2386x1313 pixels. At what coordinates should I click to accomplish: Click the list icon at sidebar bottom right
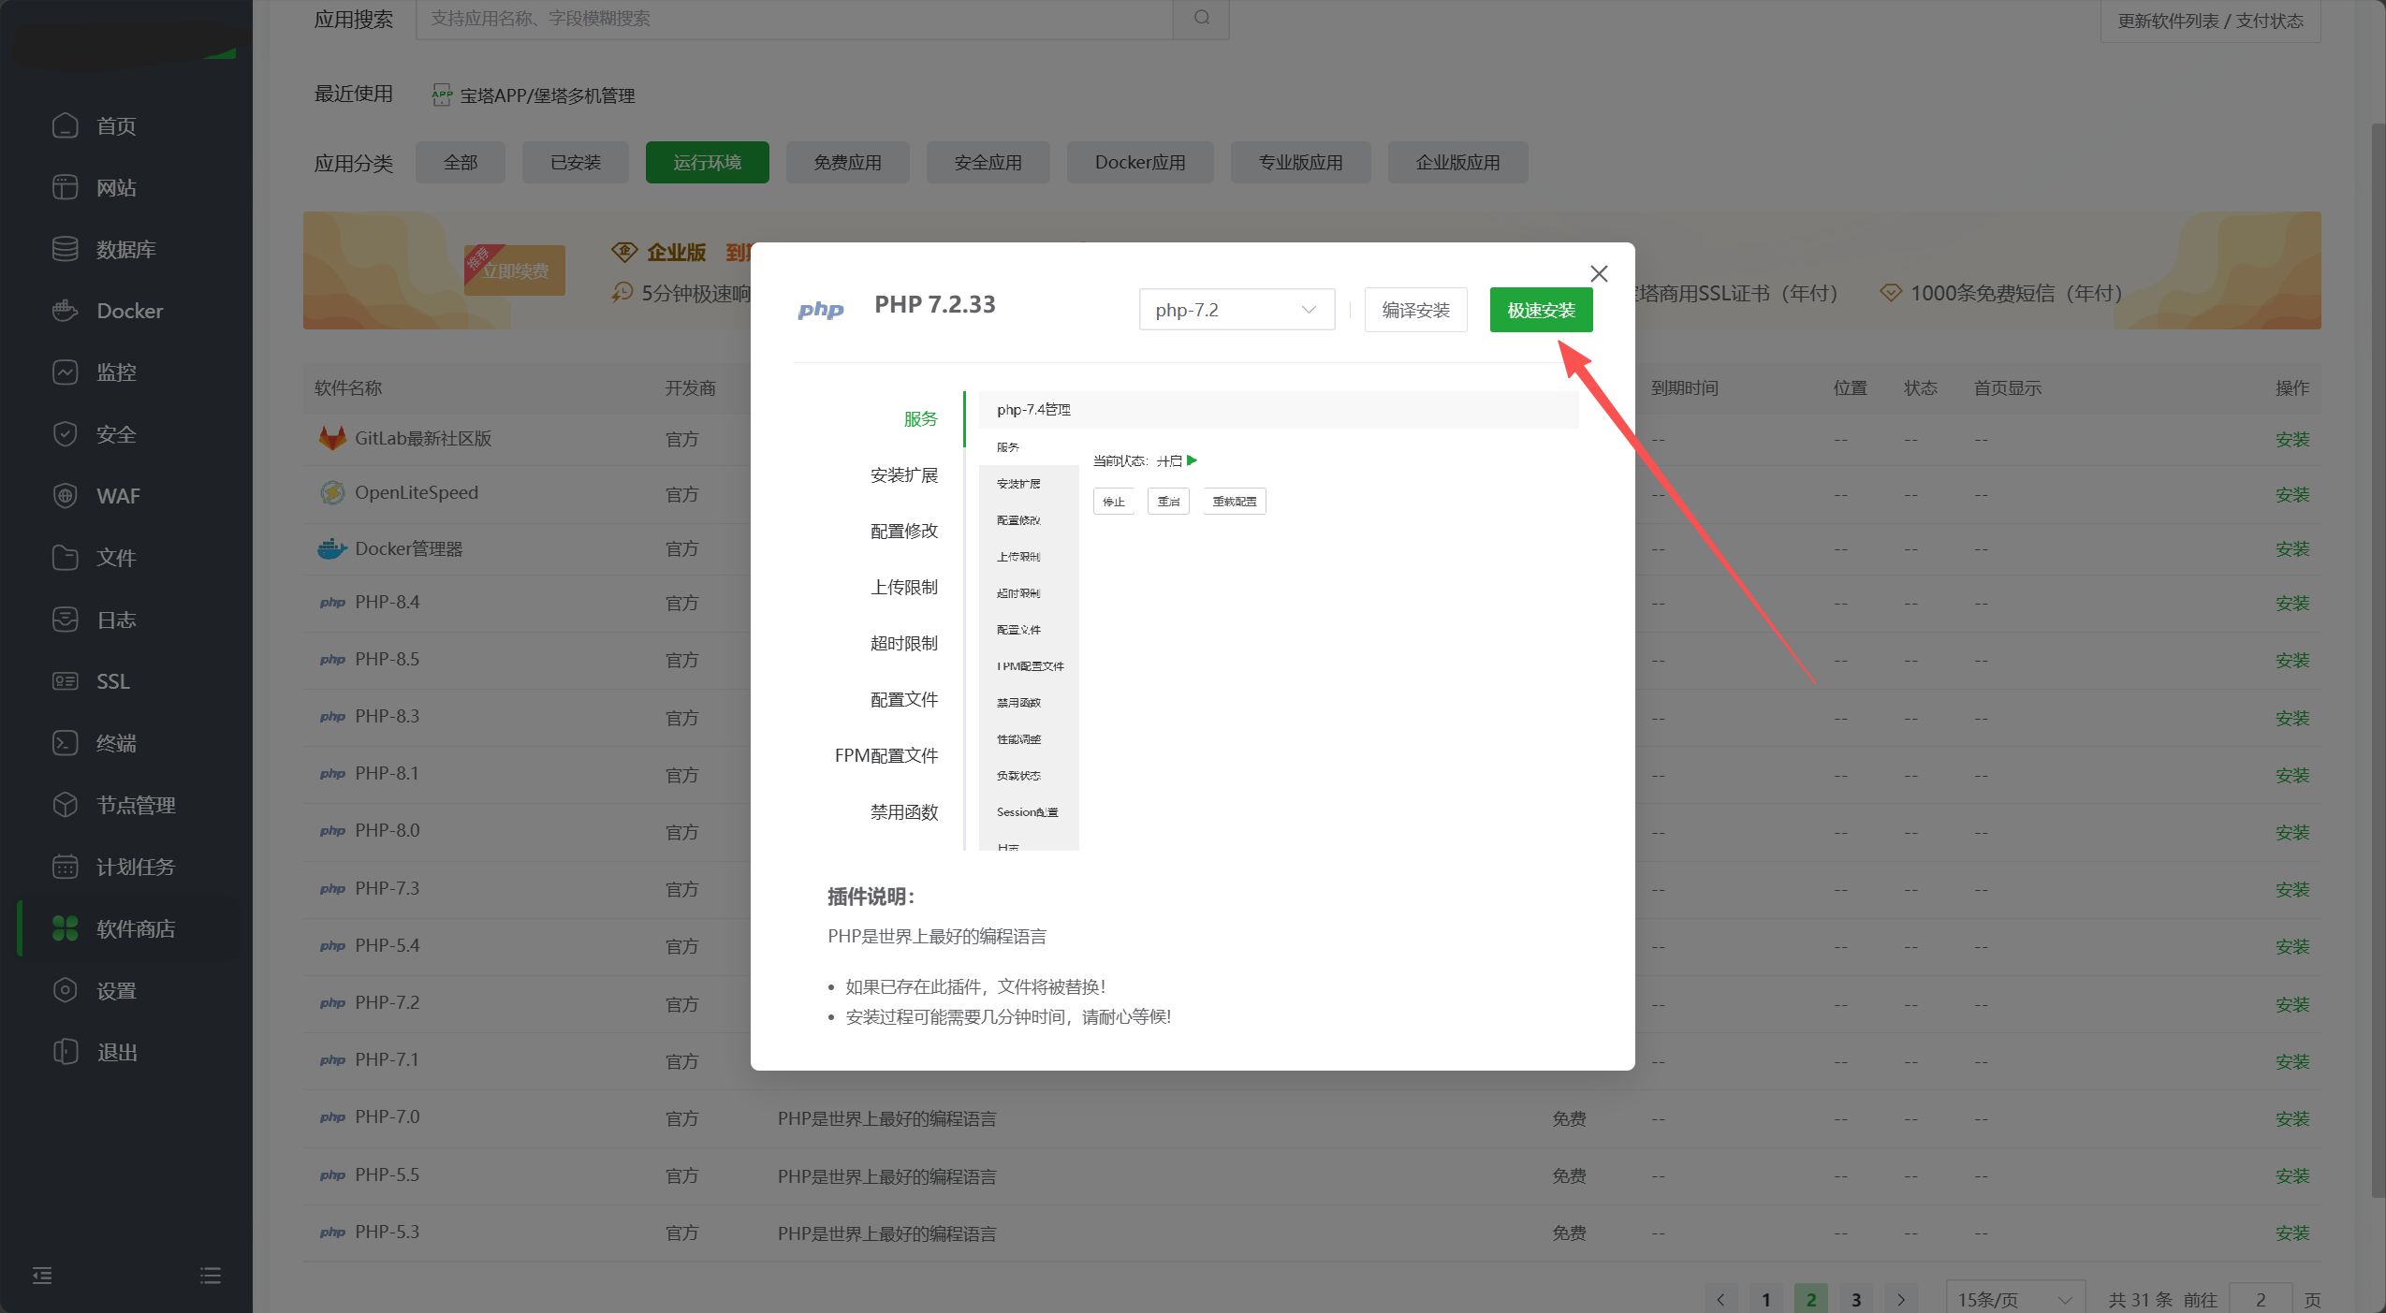click(x=211, y=1276)
